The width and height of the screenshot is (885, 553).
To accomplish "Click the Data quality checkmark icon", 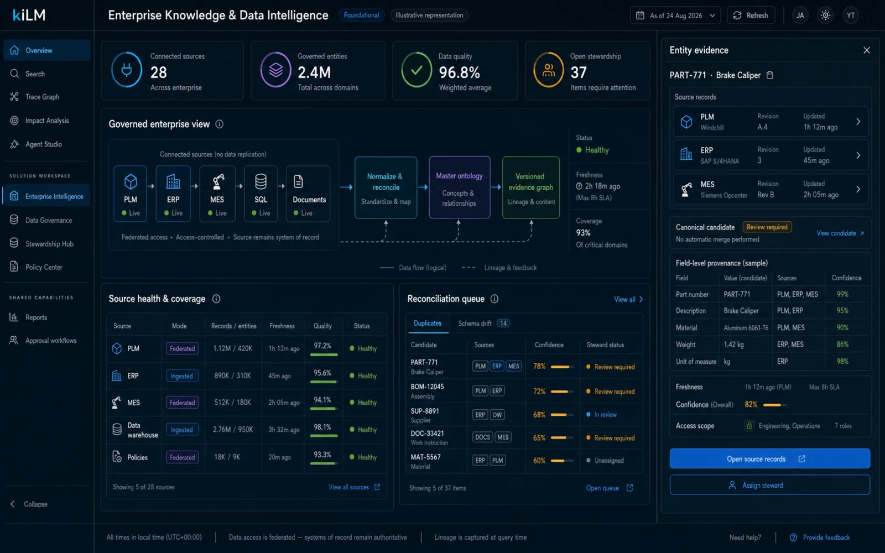I will tap(417, 70).
